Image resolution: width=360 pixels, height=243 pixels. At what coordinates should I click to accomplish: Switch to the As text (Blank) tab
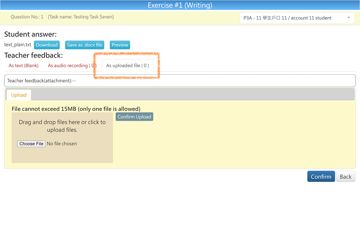tap(23, 66)
